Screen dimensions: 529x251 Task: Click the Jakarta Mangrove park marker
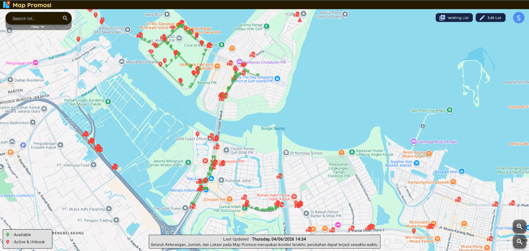click(x=188, y=162)
